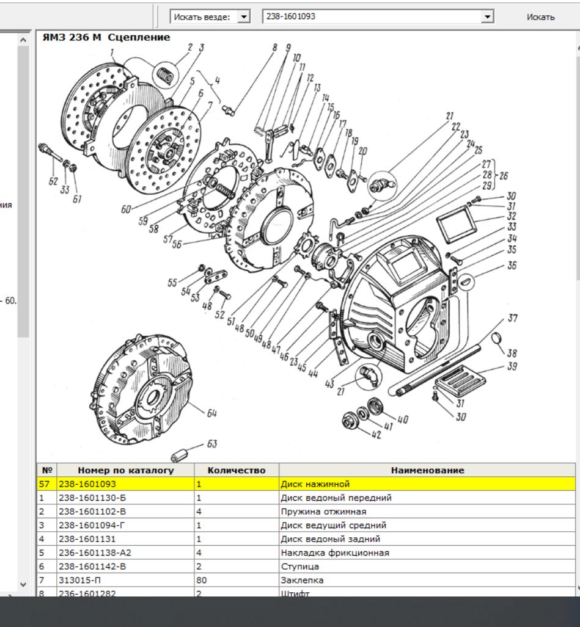Click the "Наименование" column header
This screenshot has height=627, width=580.
(427, 470)
